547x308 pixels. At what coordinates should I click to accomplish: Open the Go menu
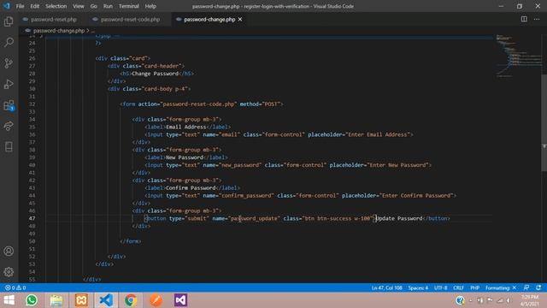[x=93, y=6]
